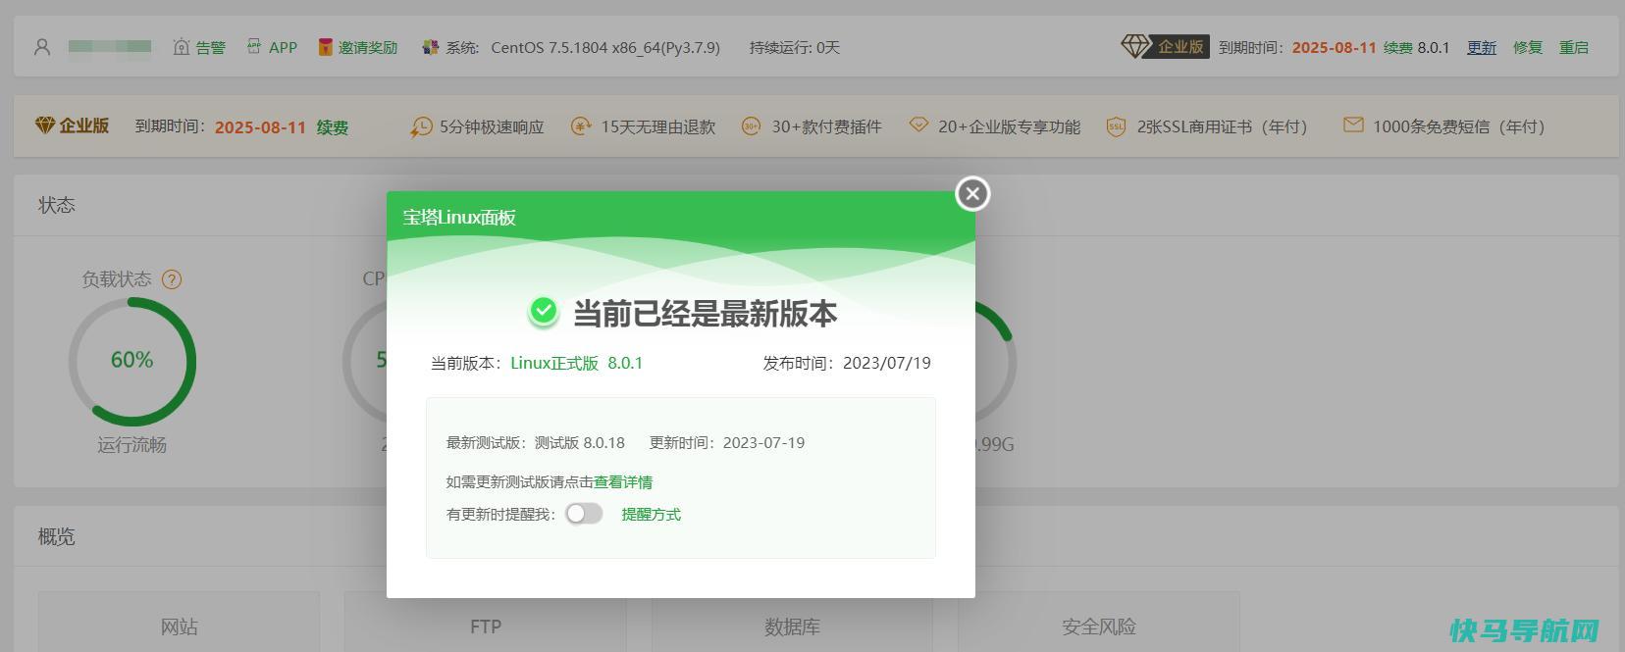Click the system info icon beside 系统
This screenshot has height=652, width=1625.
(430, 47)
